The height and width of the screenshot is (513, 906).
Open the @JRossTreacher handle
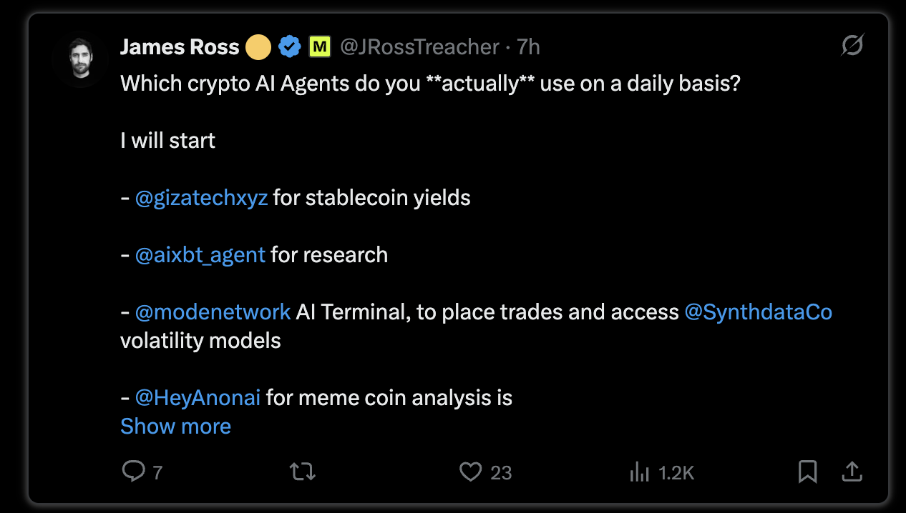coord(419,47)
